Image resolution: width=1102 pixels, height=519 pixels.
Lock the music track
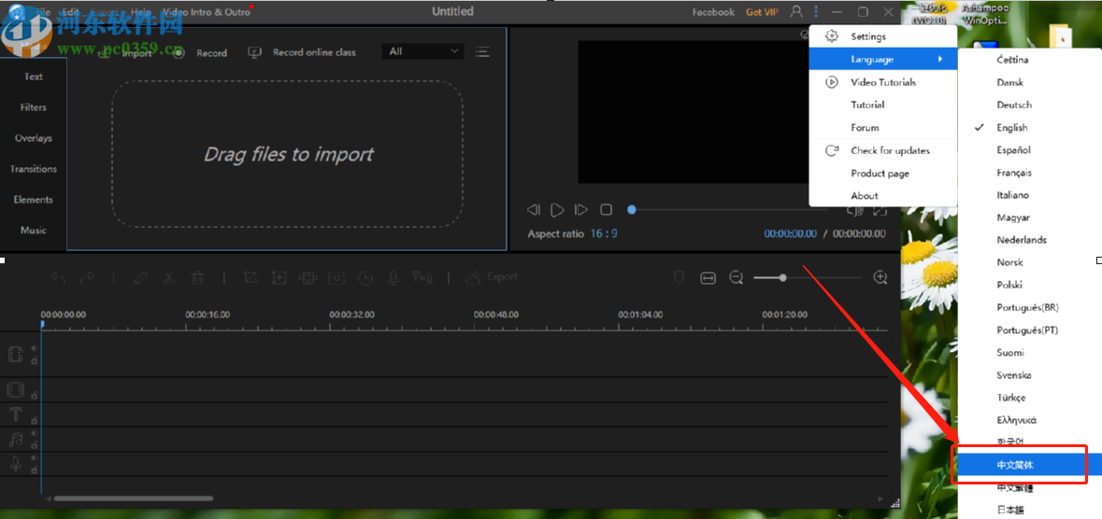[x=34, y=445]
